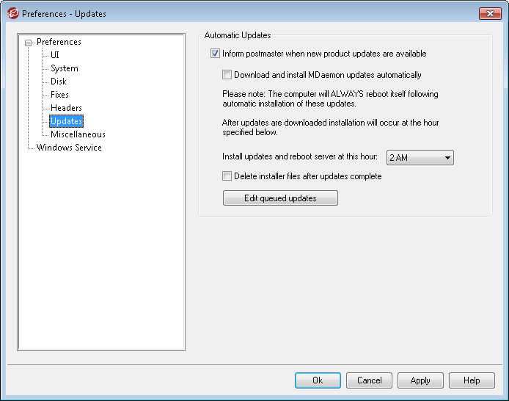Switch to Headers settings page
This screenshot has height=401, width=509.
[x=66, y=108]
